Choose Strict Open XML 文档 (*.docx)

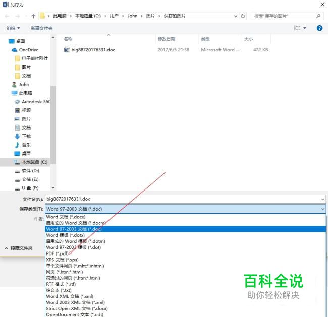pyautogui.click(x=186, y=308)
